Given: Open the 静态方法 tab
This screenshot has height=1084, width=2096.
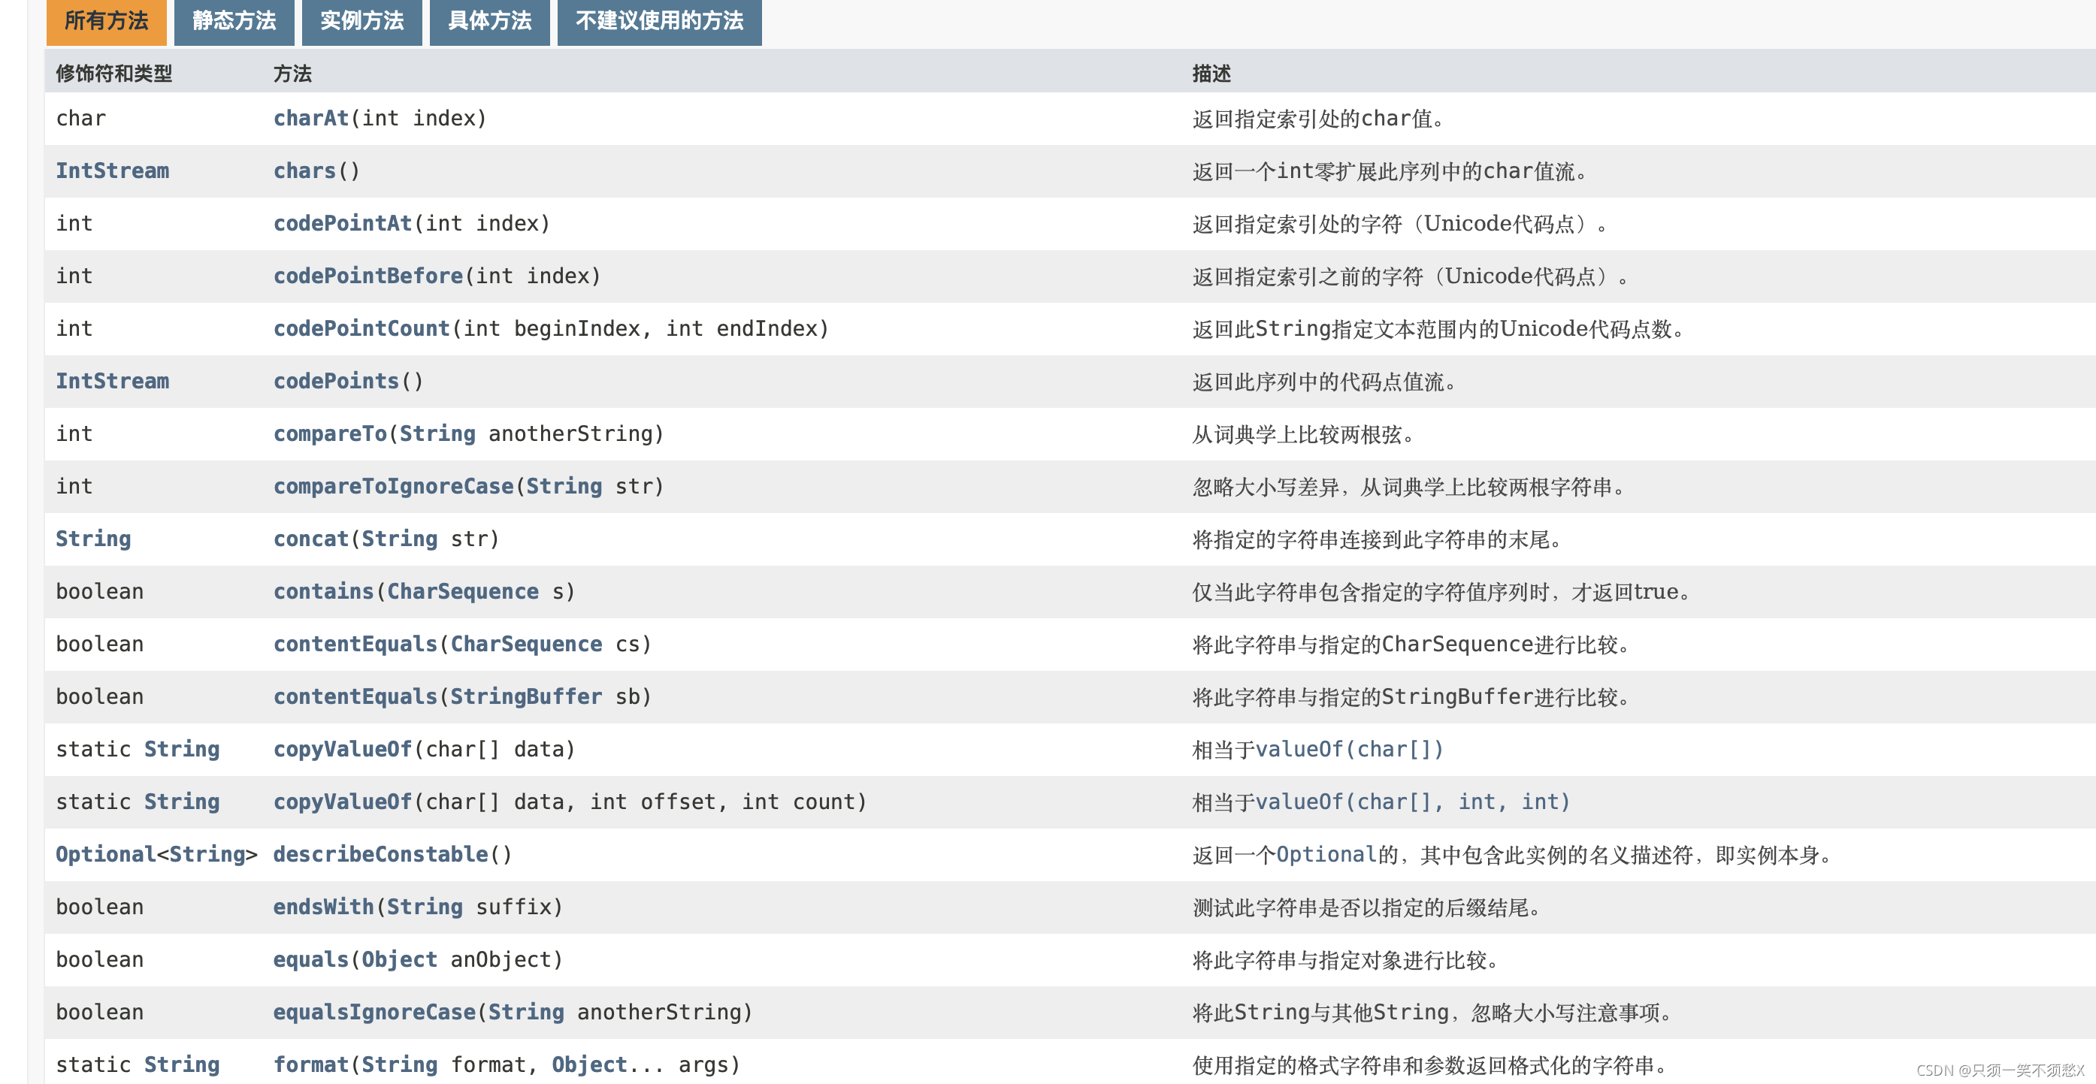Looking at the screenshot, I should 234,21.
